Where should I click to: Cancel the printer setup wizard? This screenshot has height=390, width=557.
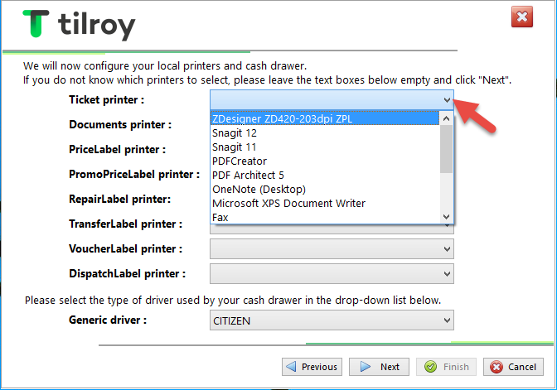click(x=513, y=367)
